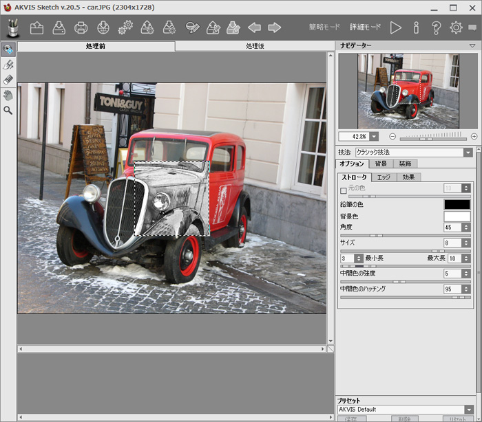Click the リセット preset reset button
Image resolution: width=482 pixels, height=422 pixels.
click(457, 419)
